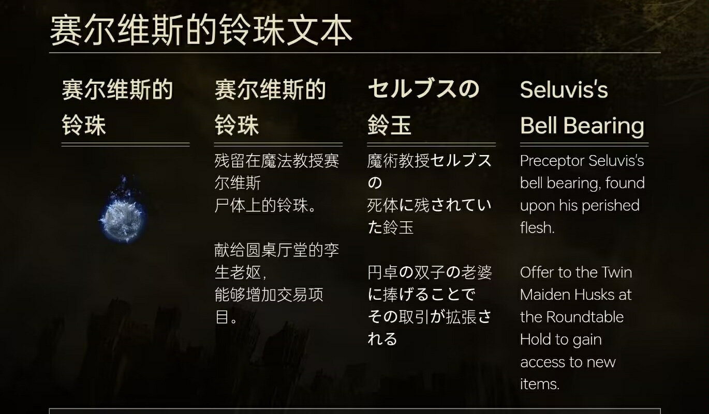The height and width of the screenshot is (414, 709).
Task: Click the Japanese line 魔術教授セルブスの
Action: pyautogui.click(x=429, y=172)
